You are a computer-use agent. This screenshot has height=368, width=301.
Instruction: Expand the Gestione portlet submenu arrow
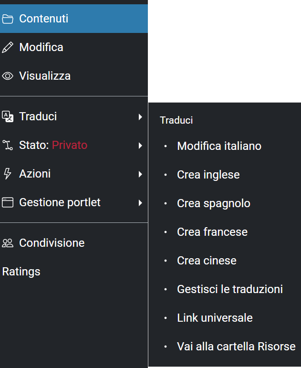coord(140,202)
